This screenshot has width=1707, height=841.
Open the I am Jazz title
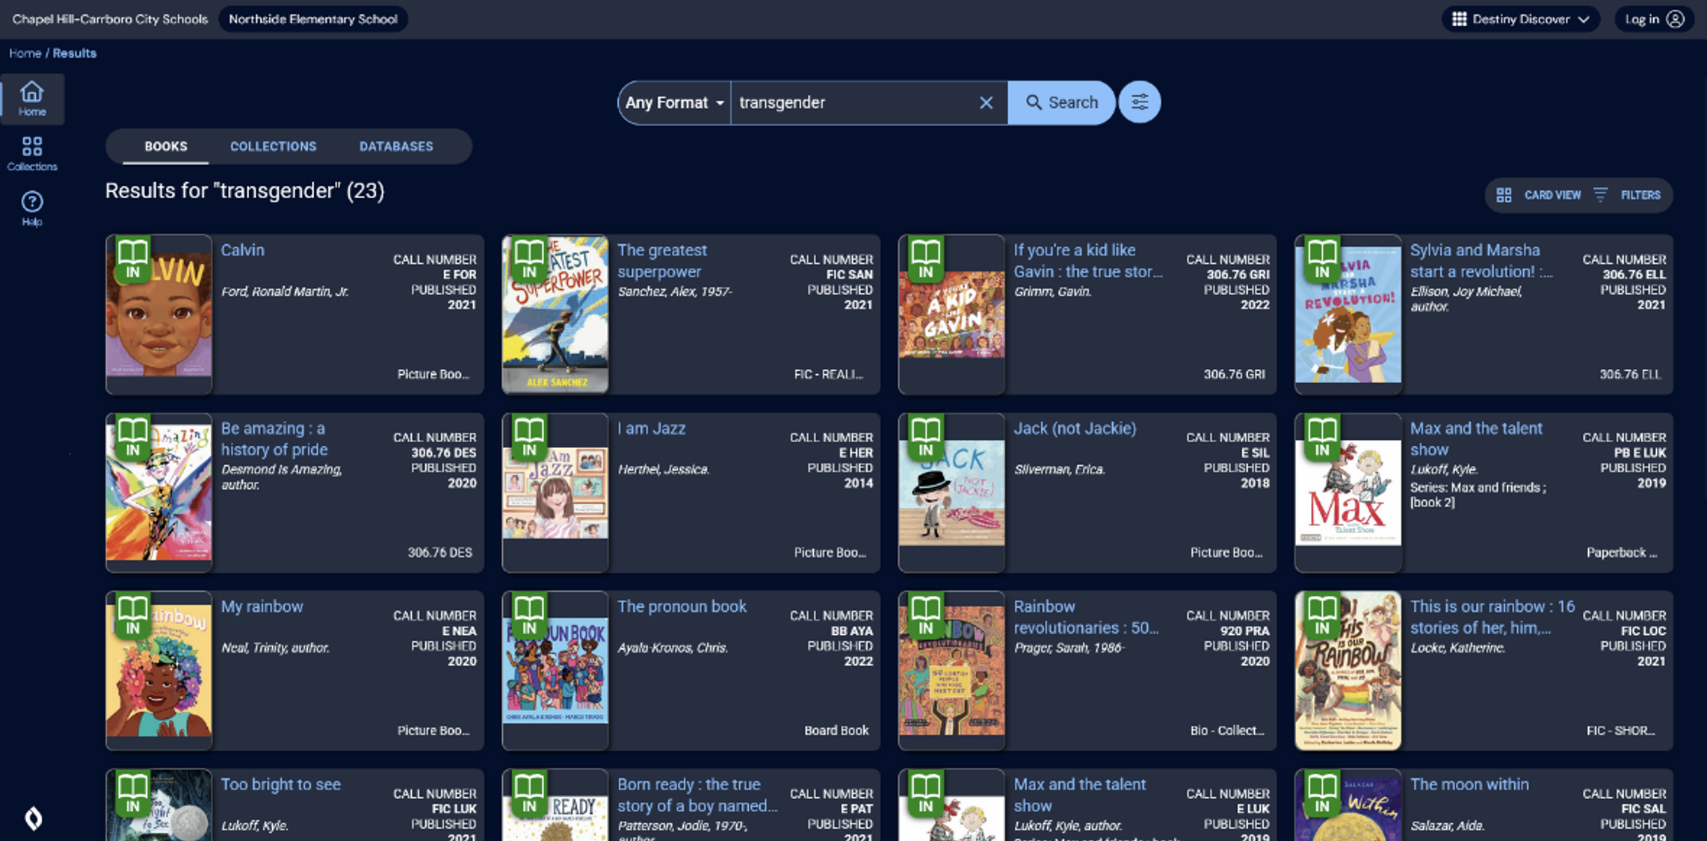click(651, 429)
